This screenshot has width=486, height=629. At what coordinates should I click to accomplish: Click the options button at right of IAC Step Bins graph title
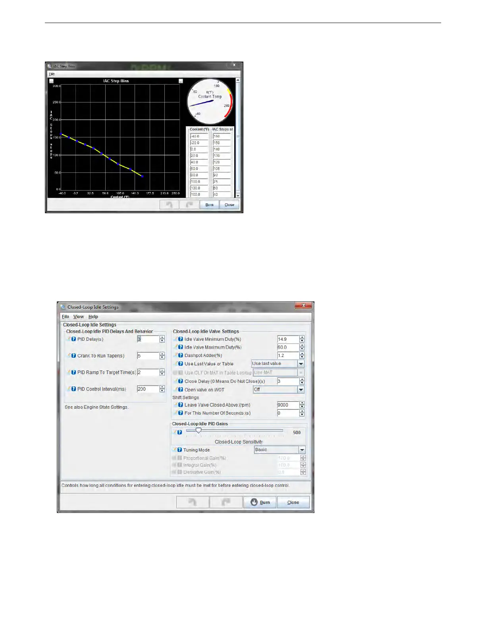coord(181,81)
